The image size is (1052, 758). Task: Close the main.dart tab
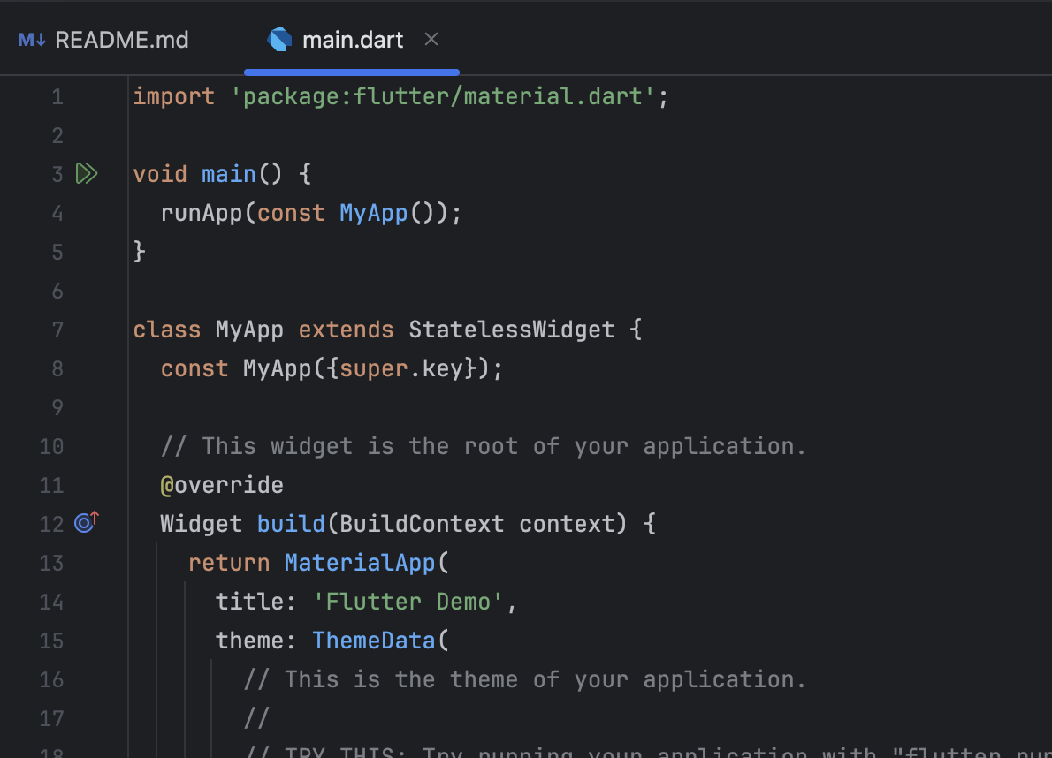(x=431, y=40)
